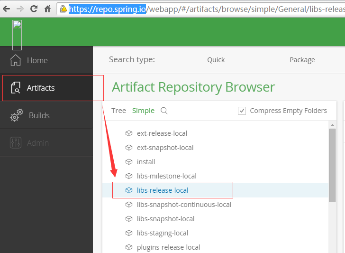The width and height of the screenshot is (345, 253).
Task: Click the Admin sliders icon
Action: point(16,142)
